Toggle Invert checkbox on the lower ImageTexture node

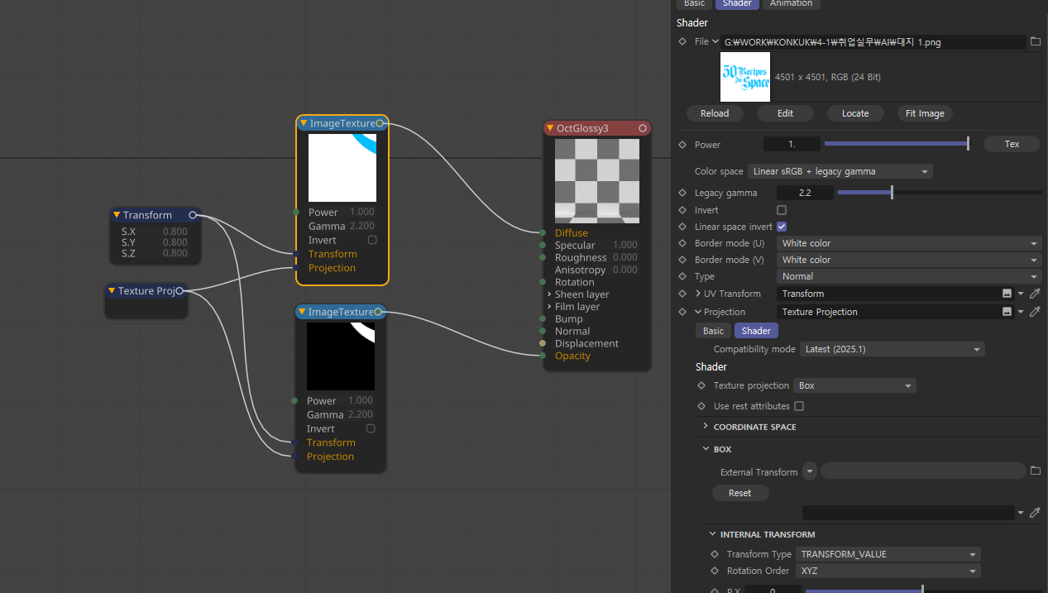[x=371, y=428]
